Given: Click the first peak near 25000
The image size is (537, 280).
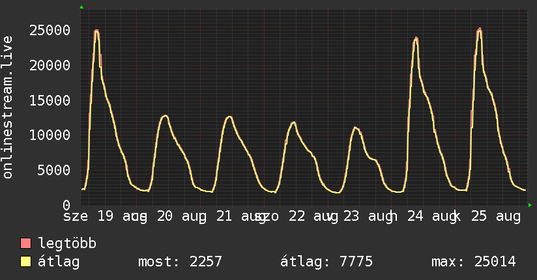Looking at the screenshot, I should click(96, 31).
